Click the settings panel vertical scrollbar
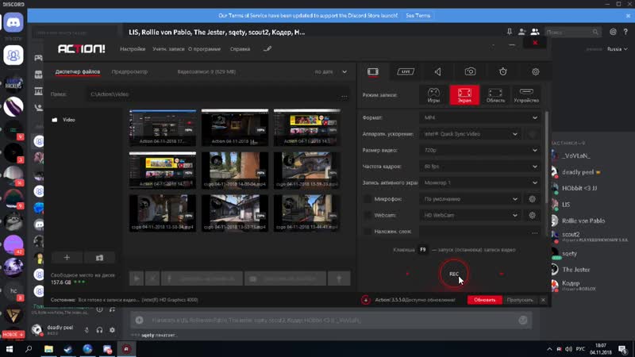 click(547, 158)
